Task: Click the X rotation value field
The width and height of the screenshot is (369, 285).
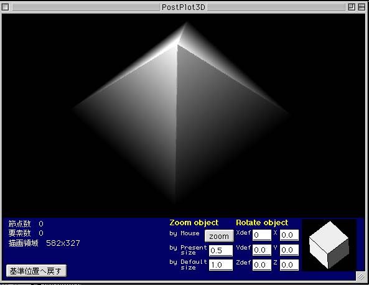Action: [289, 235]
